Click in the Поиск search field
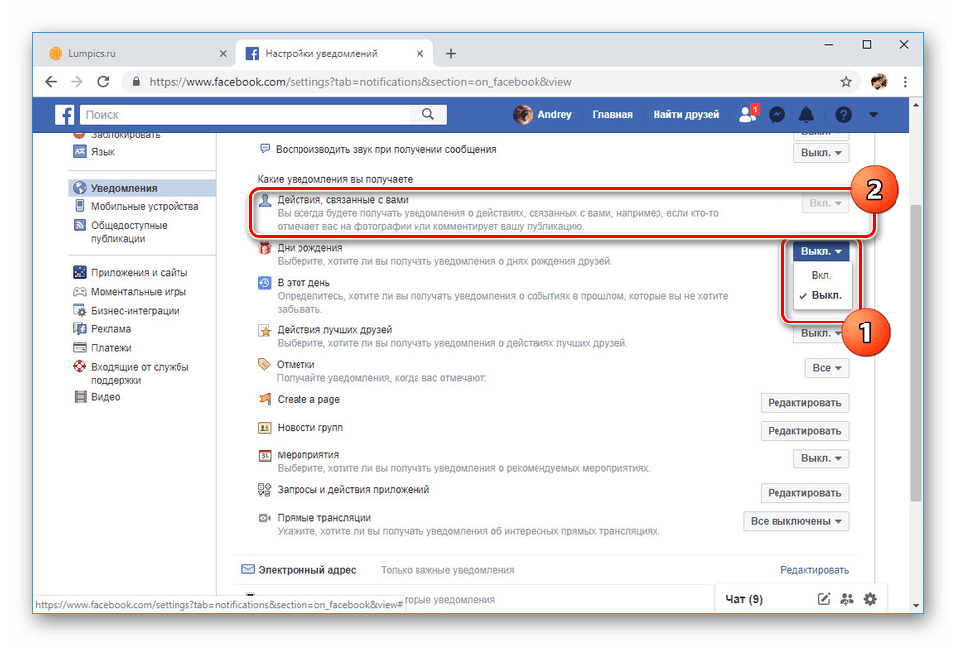The height and width of the screenshot is (646, 956). [x=246, y=115]
